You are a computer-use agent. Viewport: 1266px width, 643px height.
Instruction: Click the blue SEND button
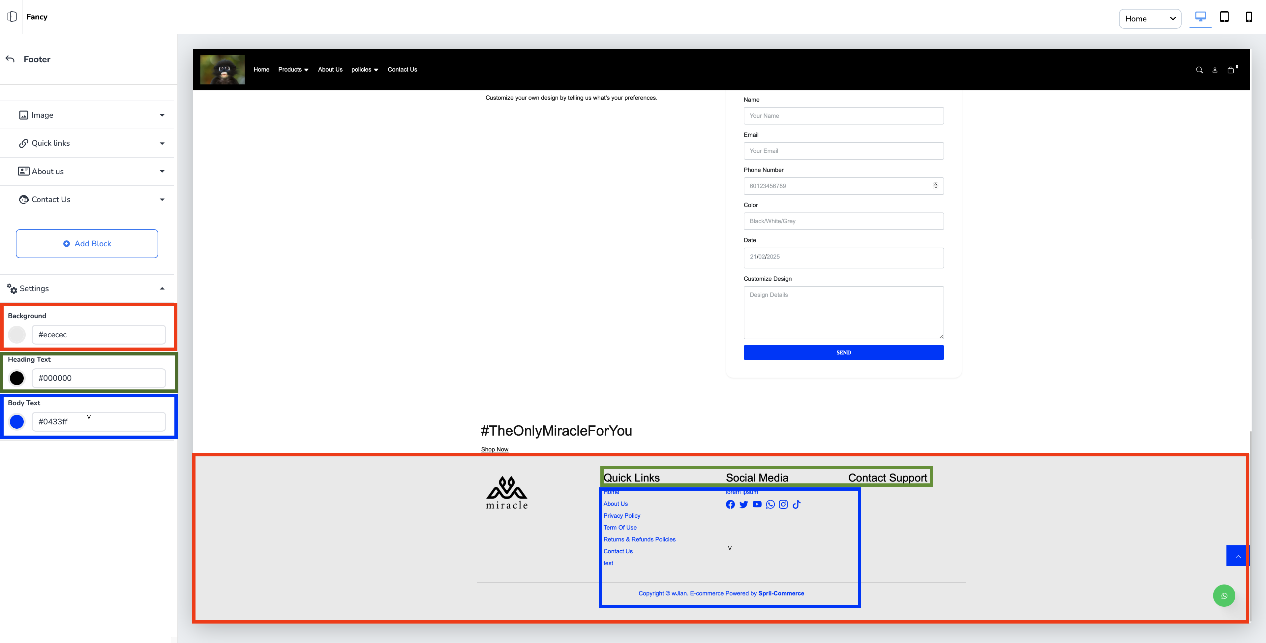click(x=843, y=352)
